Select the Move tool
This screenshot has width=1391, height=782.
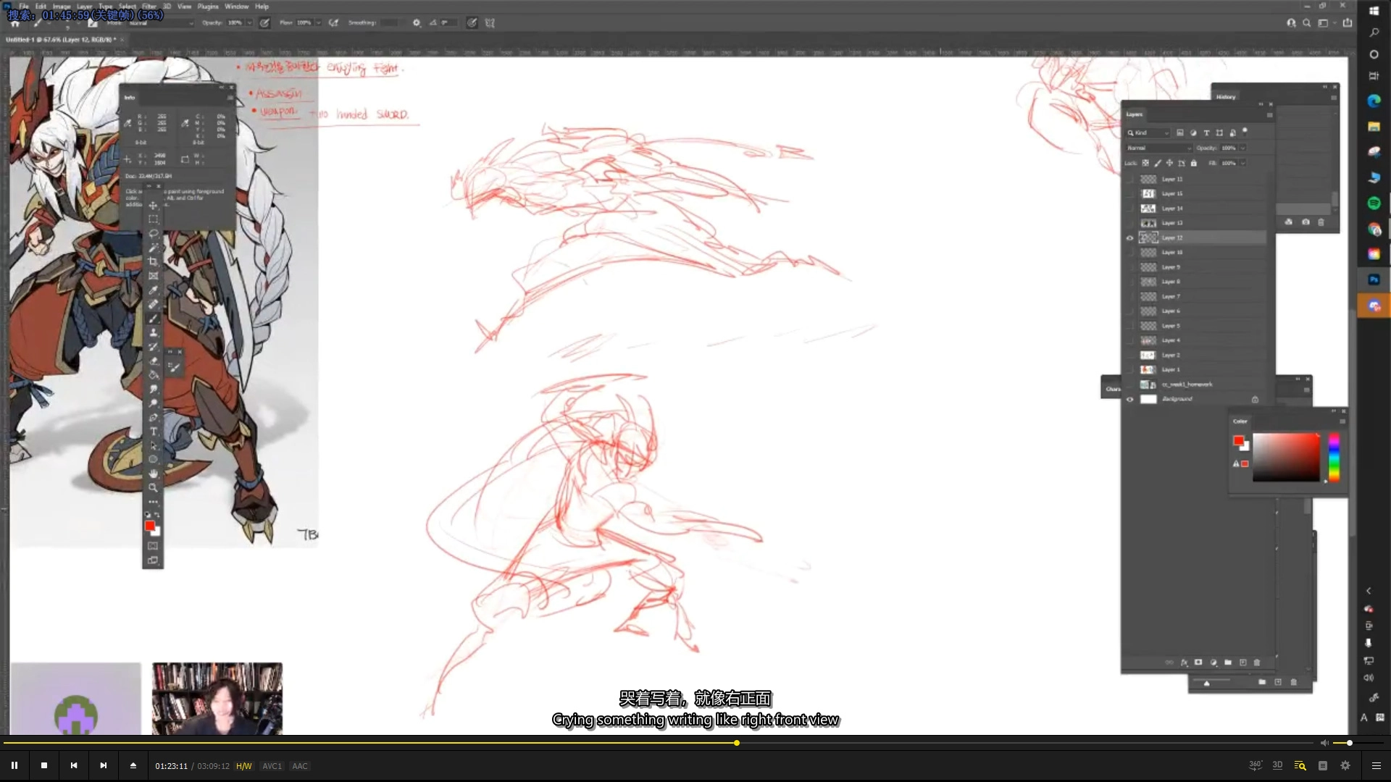coord(153,206)
